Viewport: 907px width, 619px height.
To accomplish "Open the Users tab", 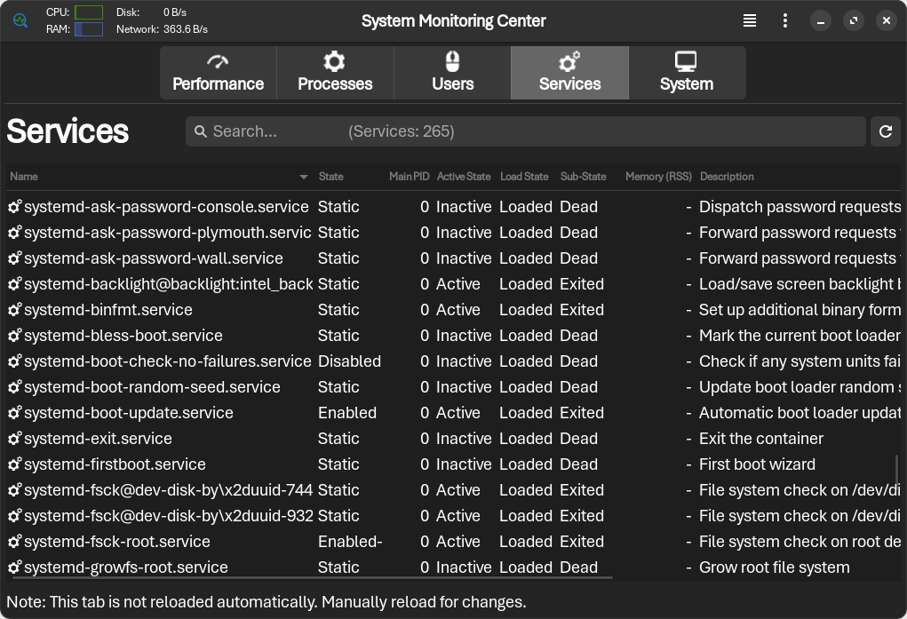I will (x=452, y=73).
